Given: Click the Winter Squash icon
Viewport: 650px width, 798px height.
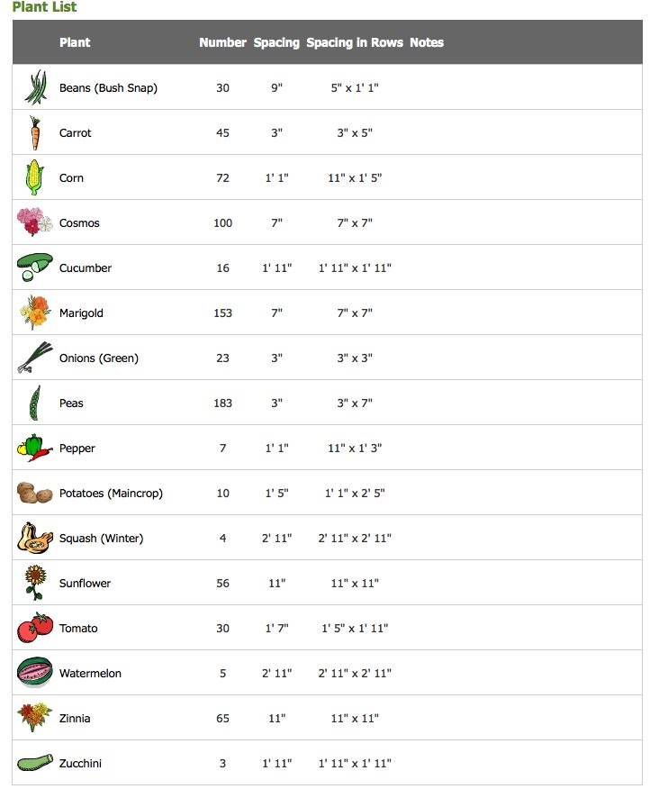Looking at the screenshot, I should (x=34, y=538).
